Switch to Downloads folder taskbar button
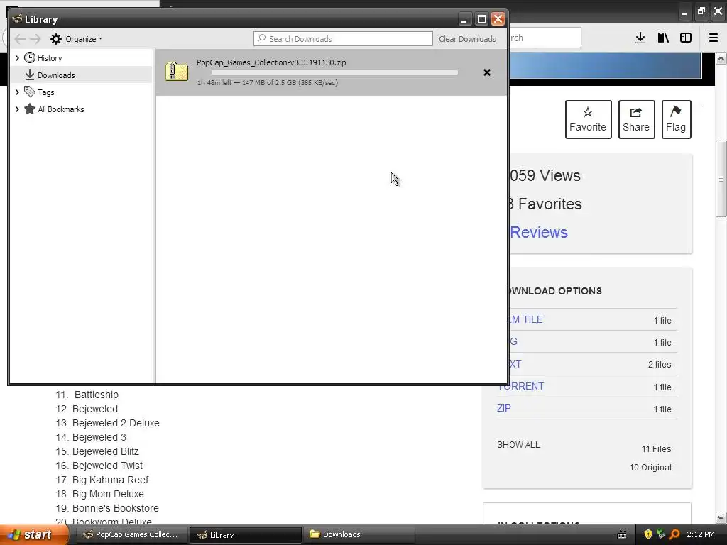The width and height of the screenshot is (727, 545). [x=359, y=534]
